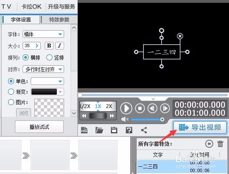Open the 升级与服务 menu

(62, 6)
